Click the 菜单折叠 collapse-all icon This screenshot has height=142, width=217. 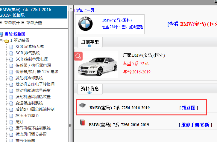click(23, 22)
